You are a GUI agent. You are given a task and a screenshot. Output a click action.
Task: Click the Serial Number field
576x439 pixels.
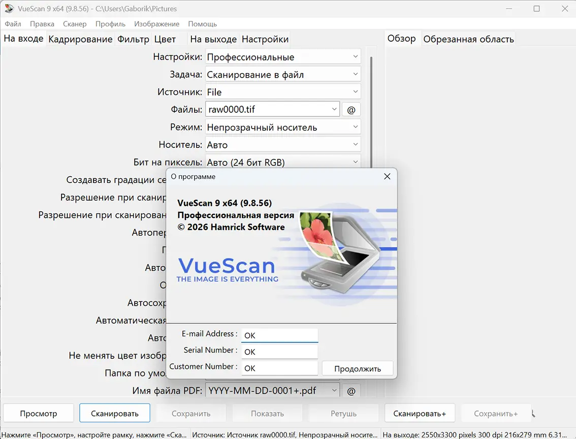tap(279, 352)
